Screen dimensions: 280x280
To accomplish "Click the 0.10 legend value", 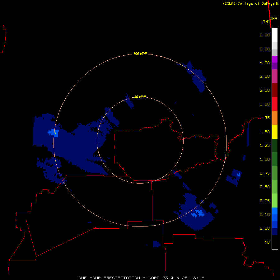I will 265,215.
